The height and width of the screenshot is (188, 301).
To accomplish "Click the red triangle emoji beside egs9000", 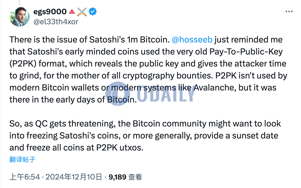I will pyautogui.click(x=72, y=12).
